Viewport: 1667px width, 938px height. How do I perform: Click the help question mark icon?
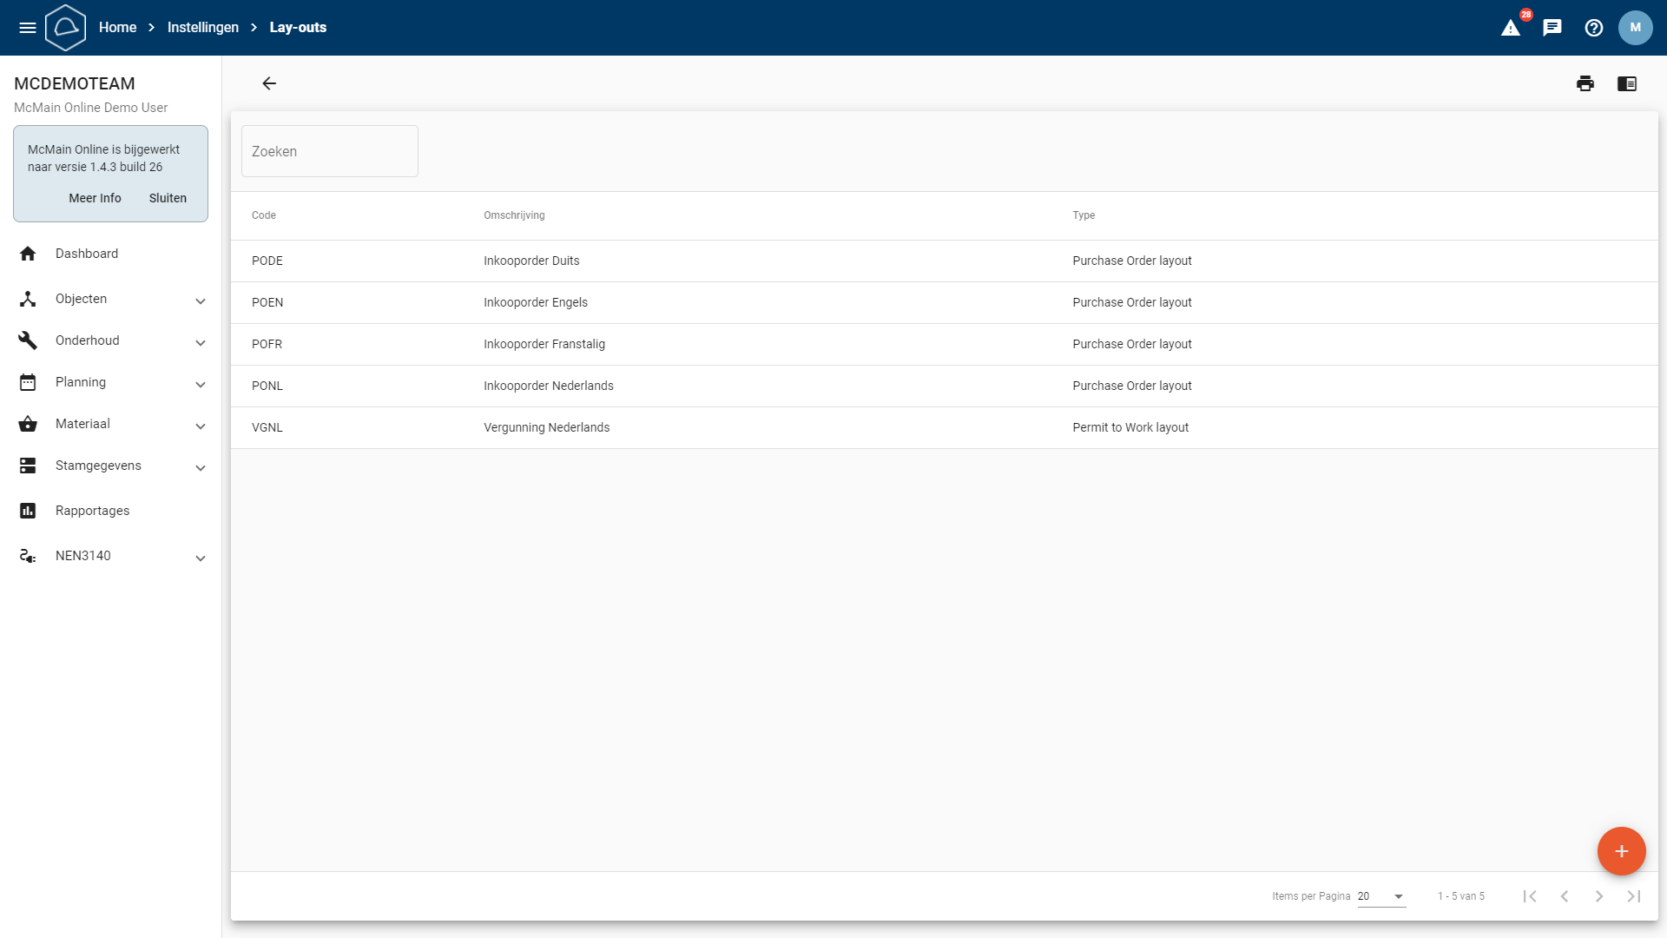pos(1594,28)
